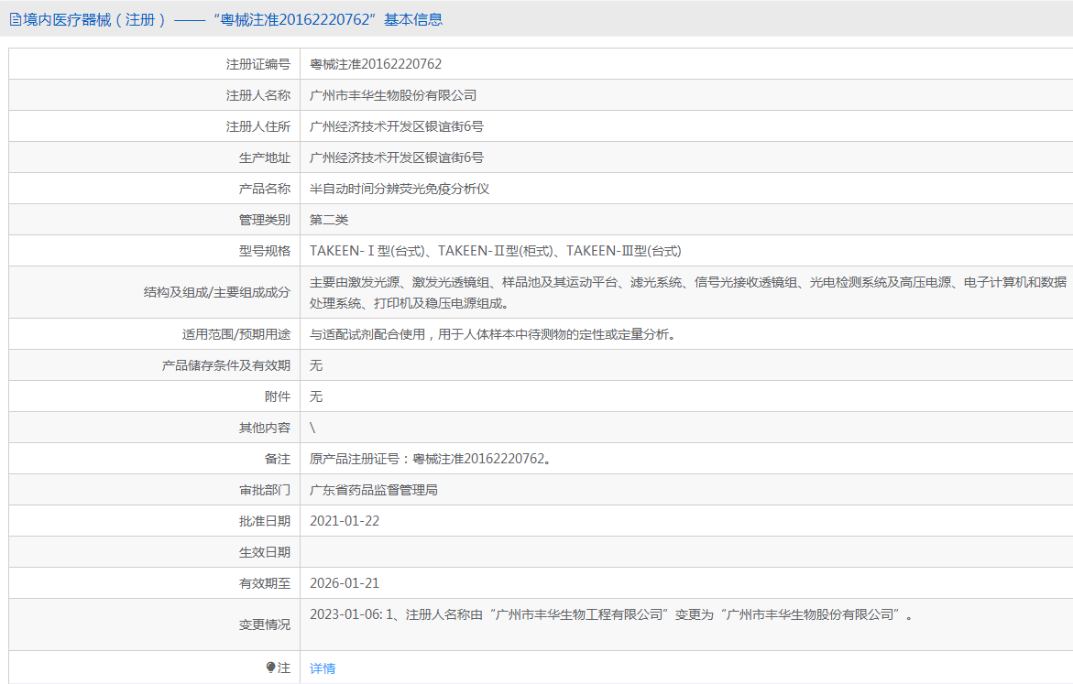Click the company name in the 注册人名称 row
This screenshot has width=1073, height=684.
393,95
